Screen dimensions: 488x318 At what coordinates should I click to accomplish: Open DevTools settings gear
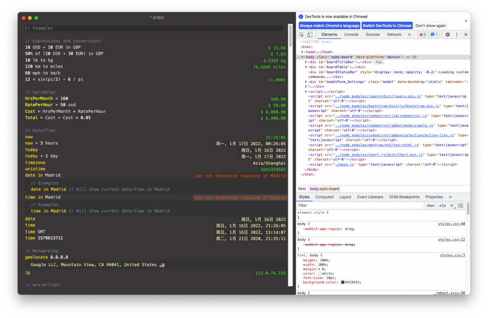point(447,35)
